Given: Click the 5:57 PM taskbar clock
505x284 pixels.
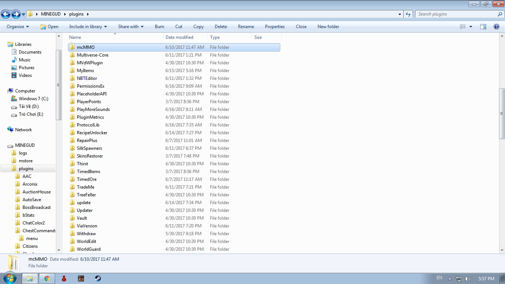Looking at the screenshot, I should point(486,279).
